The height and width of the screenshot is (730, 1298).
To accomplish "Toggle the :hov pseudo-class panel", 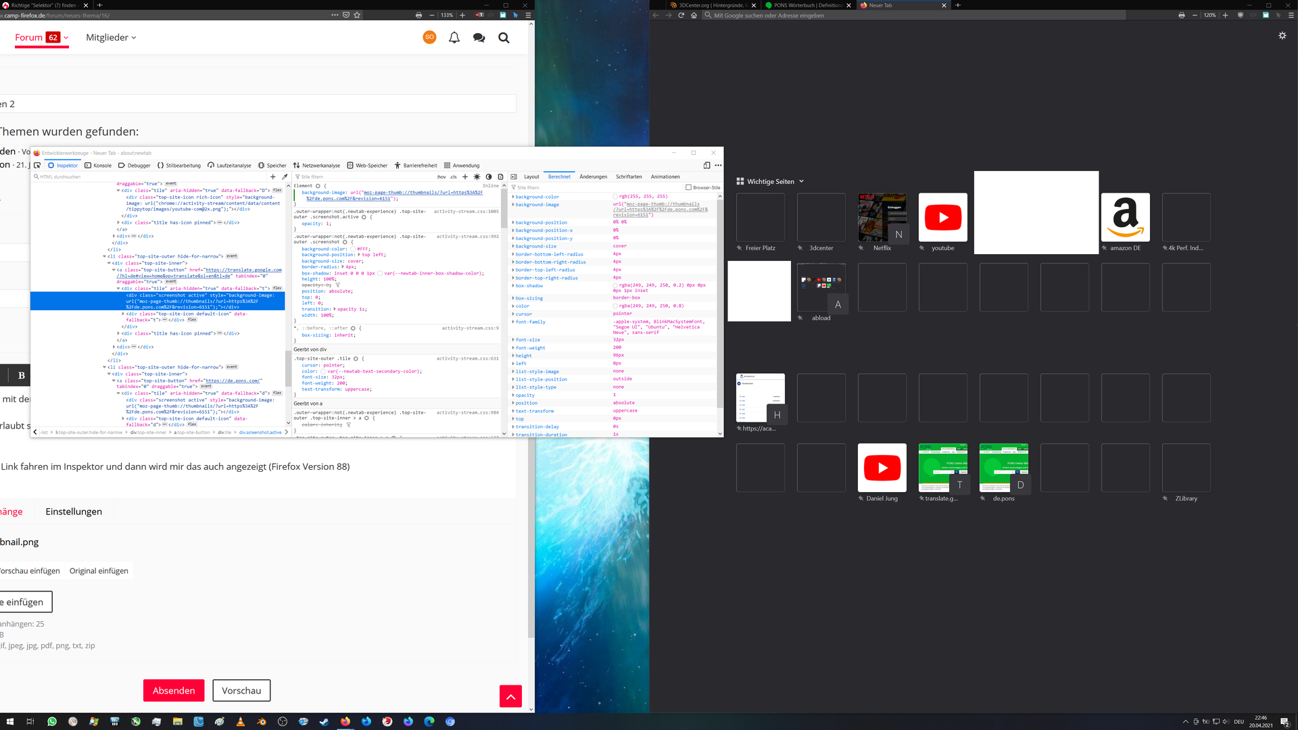I will click(441, 176).
